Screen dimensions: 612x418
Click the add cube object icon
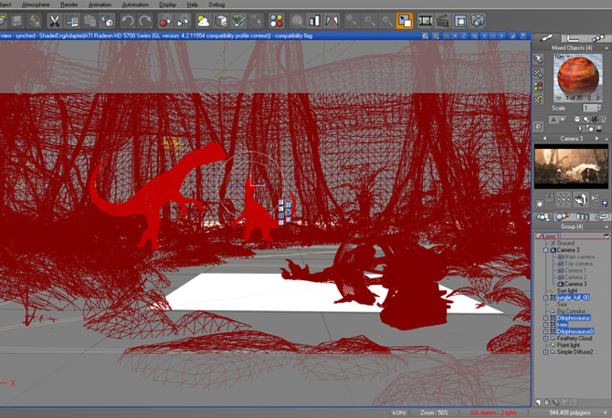click(x=221, y=21)
